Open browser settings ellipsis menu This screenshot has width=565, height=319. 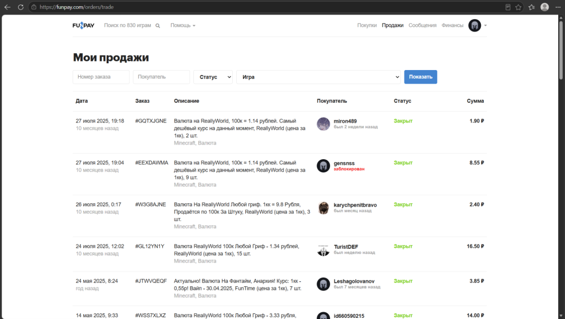558,7
